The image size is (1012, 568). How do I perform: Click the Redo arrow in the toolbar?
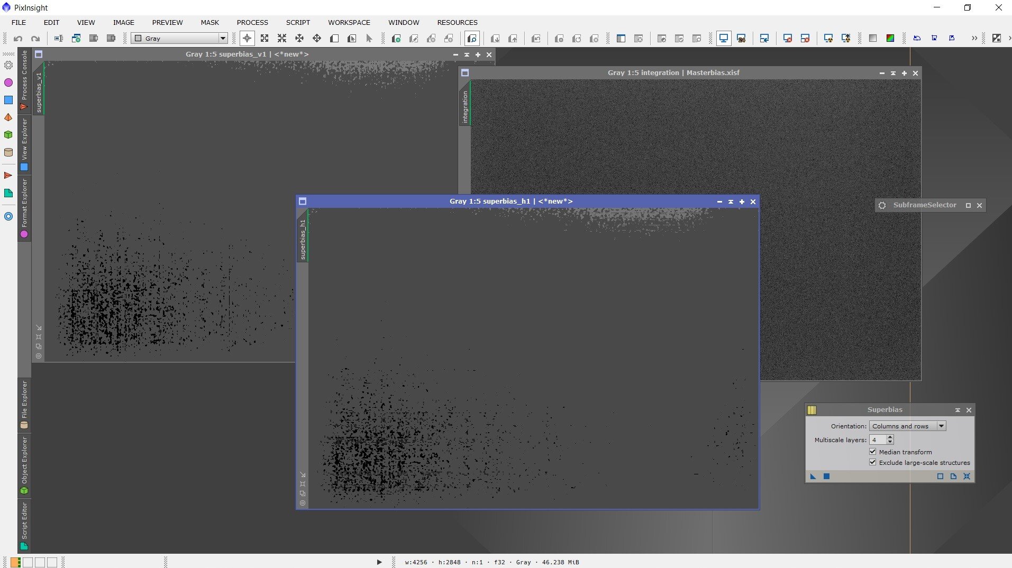(35, 38)
